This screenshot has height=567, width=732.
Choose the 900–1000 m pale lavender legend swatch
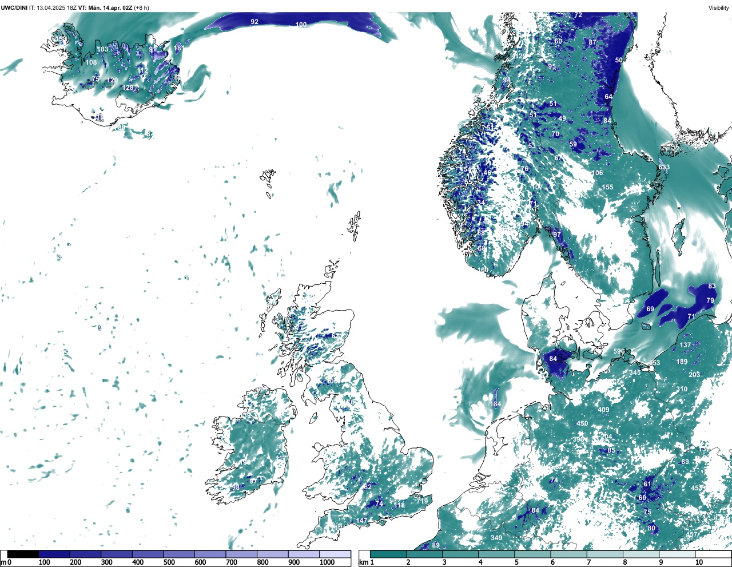pyautogui.click(x=304, y=554)
